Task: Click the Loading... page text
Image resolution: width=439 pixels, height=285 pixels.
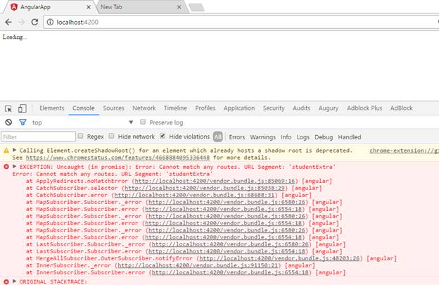Action: pos(15,37)
